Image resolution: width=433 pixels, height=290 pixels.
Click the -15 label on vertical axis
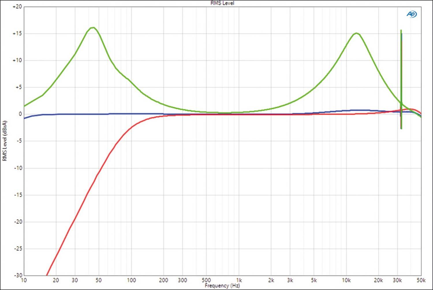coord(18,195)
